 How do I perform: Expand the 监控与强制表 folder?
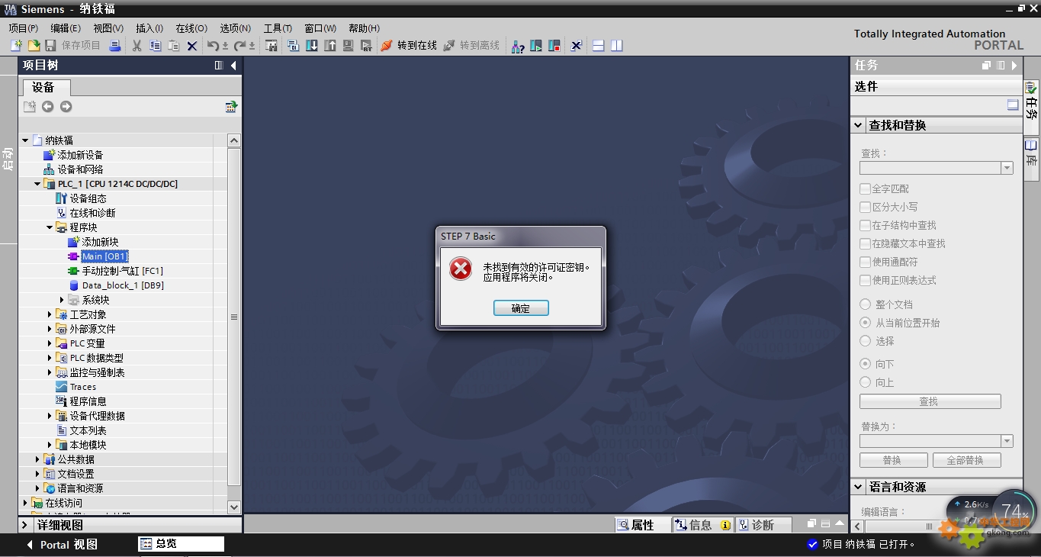50,372
